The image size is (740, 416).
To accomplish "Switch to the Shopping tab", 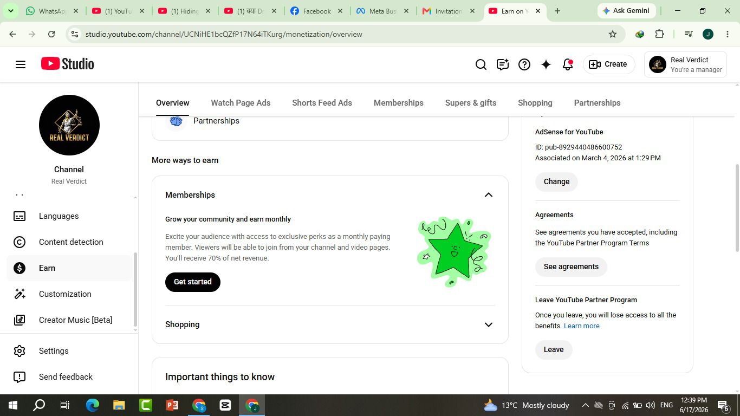I will [x=535, y=103].
